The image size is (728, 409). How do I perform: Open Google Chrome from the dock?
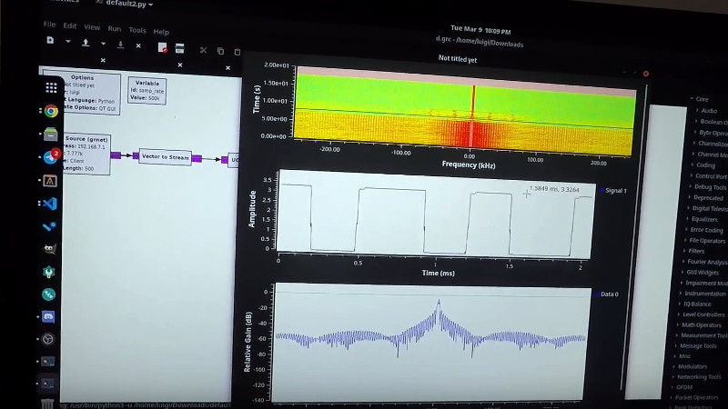tap(51, 111)
